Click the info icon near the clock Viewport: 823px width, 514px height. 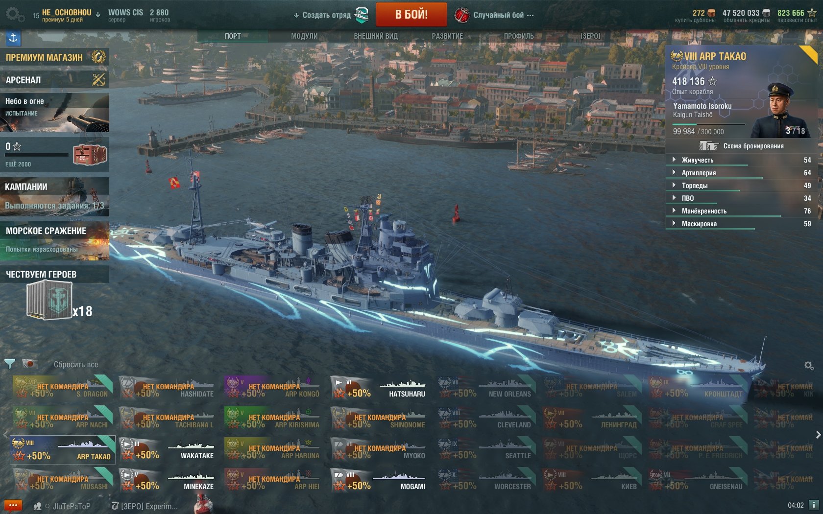pyautogui.click(x=814, y=505)
